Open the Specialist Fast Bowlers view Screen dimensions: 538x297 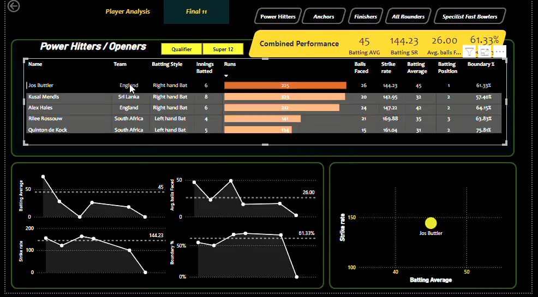[x=470, y=17]
